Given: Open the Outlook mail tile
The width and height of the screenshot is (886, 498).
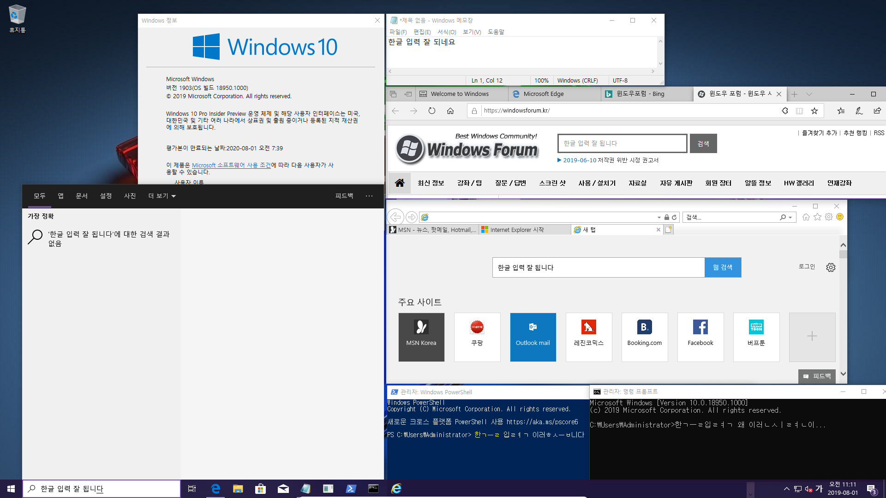Looking at the screenshot, I should (533, 337).
